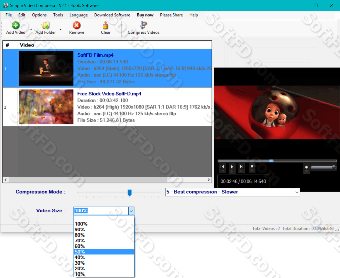Click the Clear toolbar icon
This screenshot has height=278, width=340.
tap(106, 25)
